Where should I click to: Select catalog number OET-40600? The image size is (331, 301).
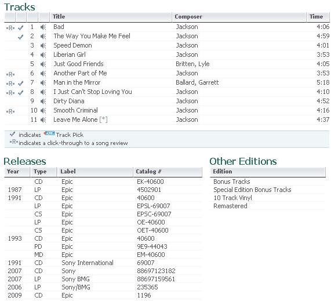(152, 230)
